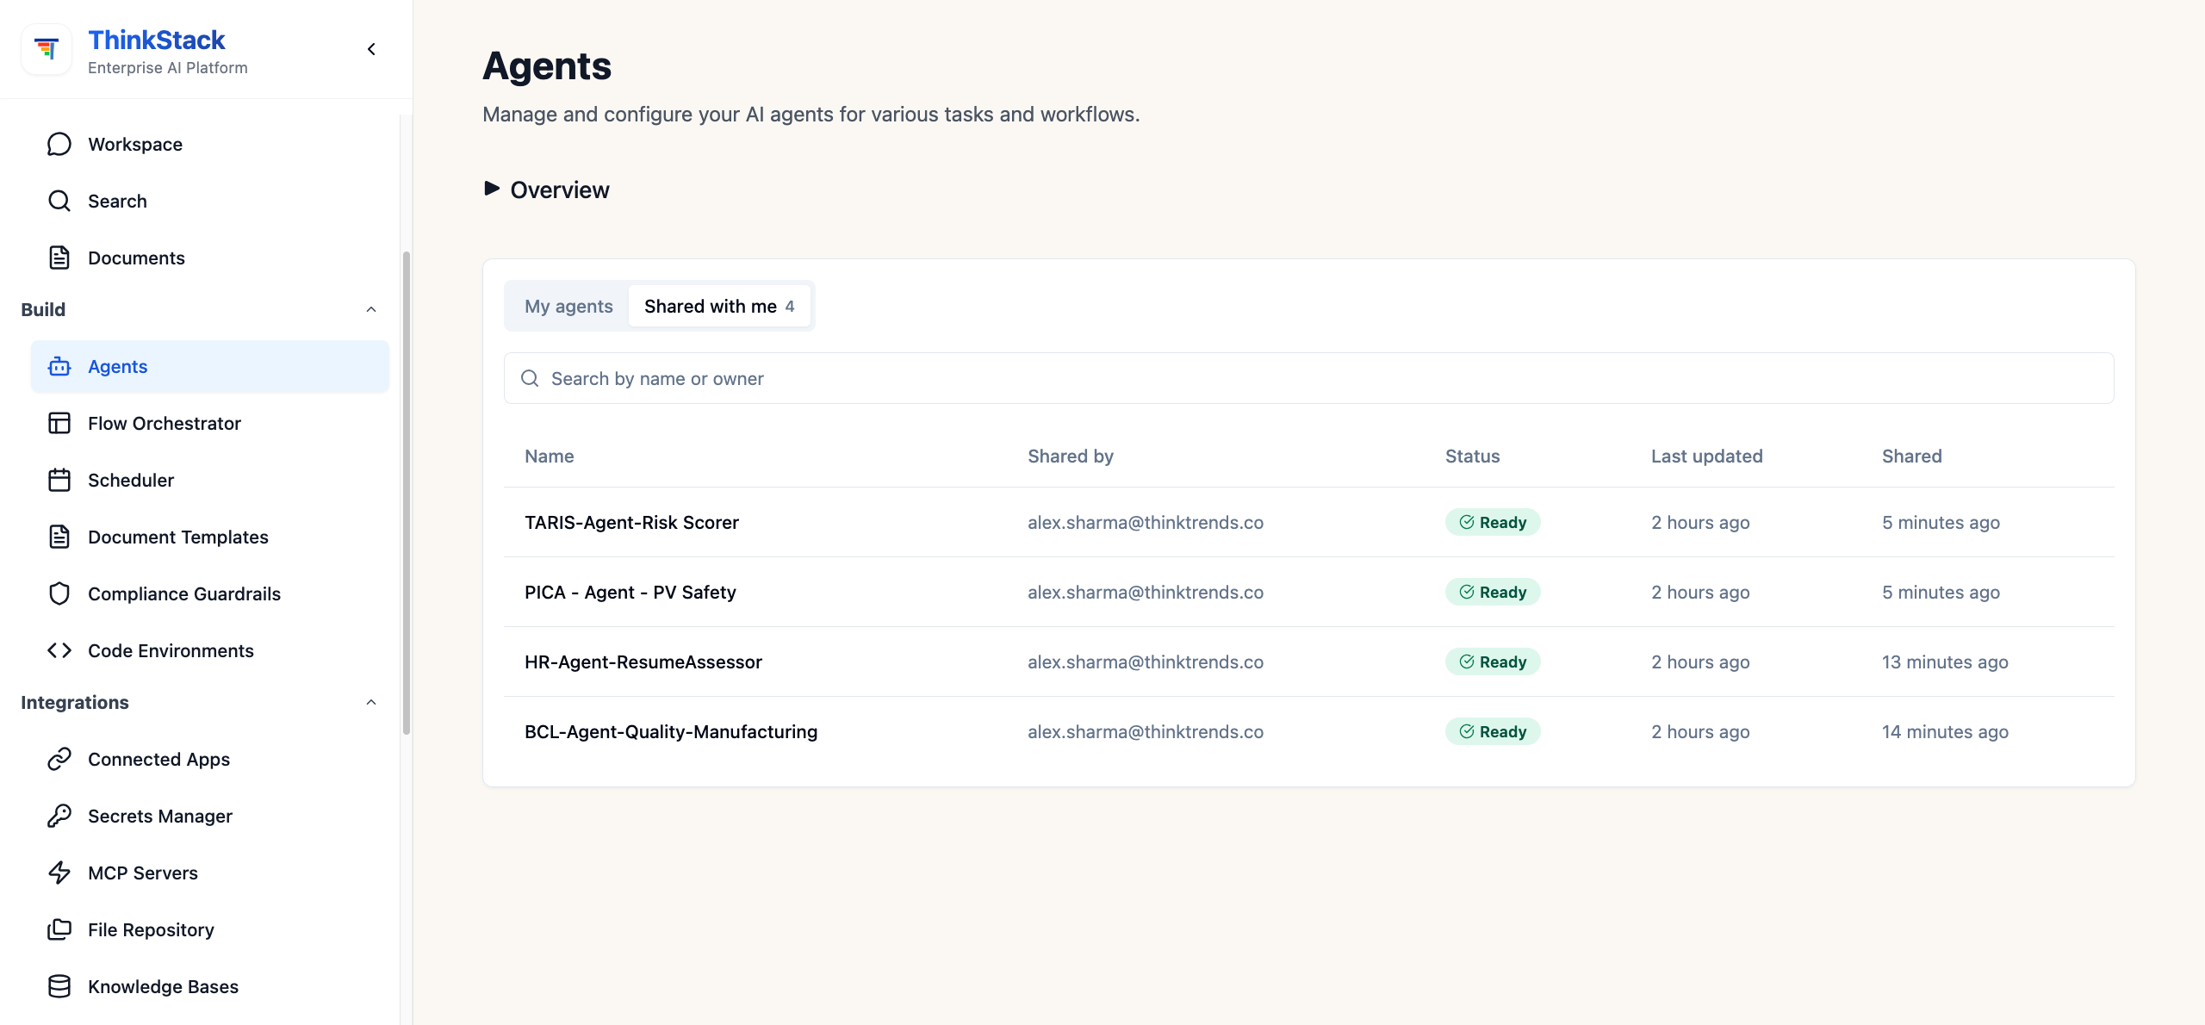
Task: Collapse the sidebar with the chevron
Action: pyautogui.click(x=371, y=49)
